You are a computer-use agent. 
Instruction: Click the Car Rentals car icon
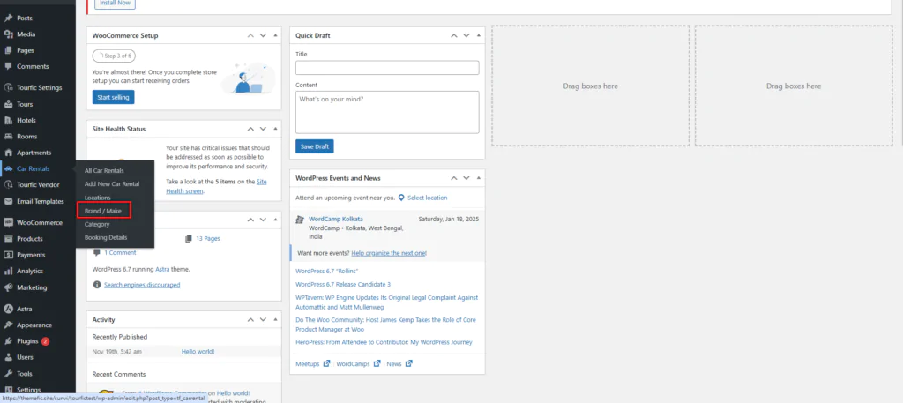coord(8,168)
